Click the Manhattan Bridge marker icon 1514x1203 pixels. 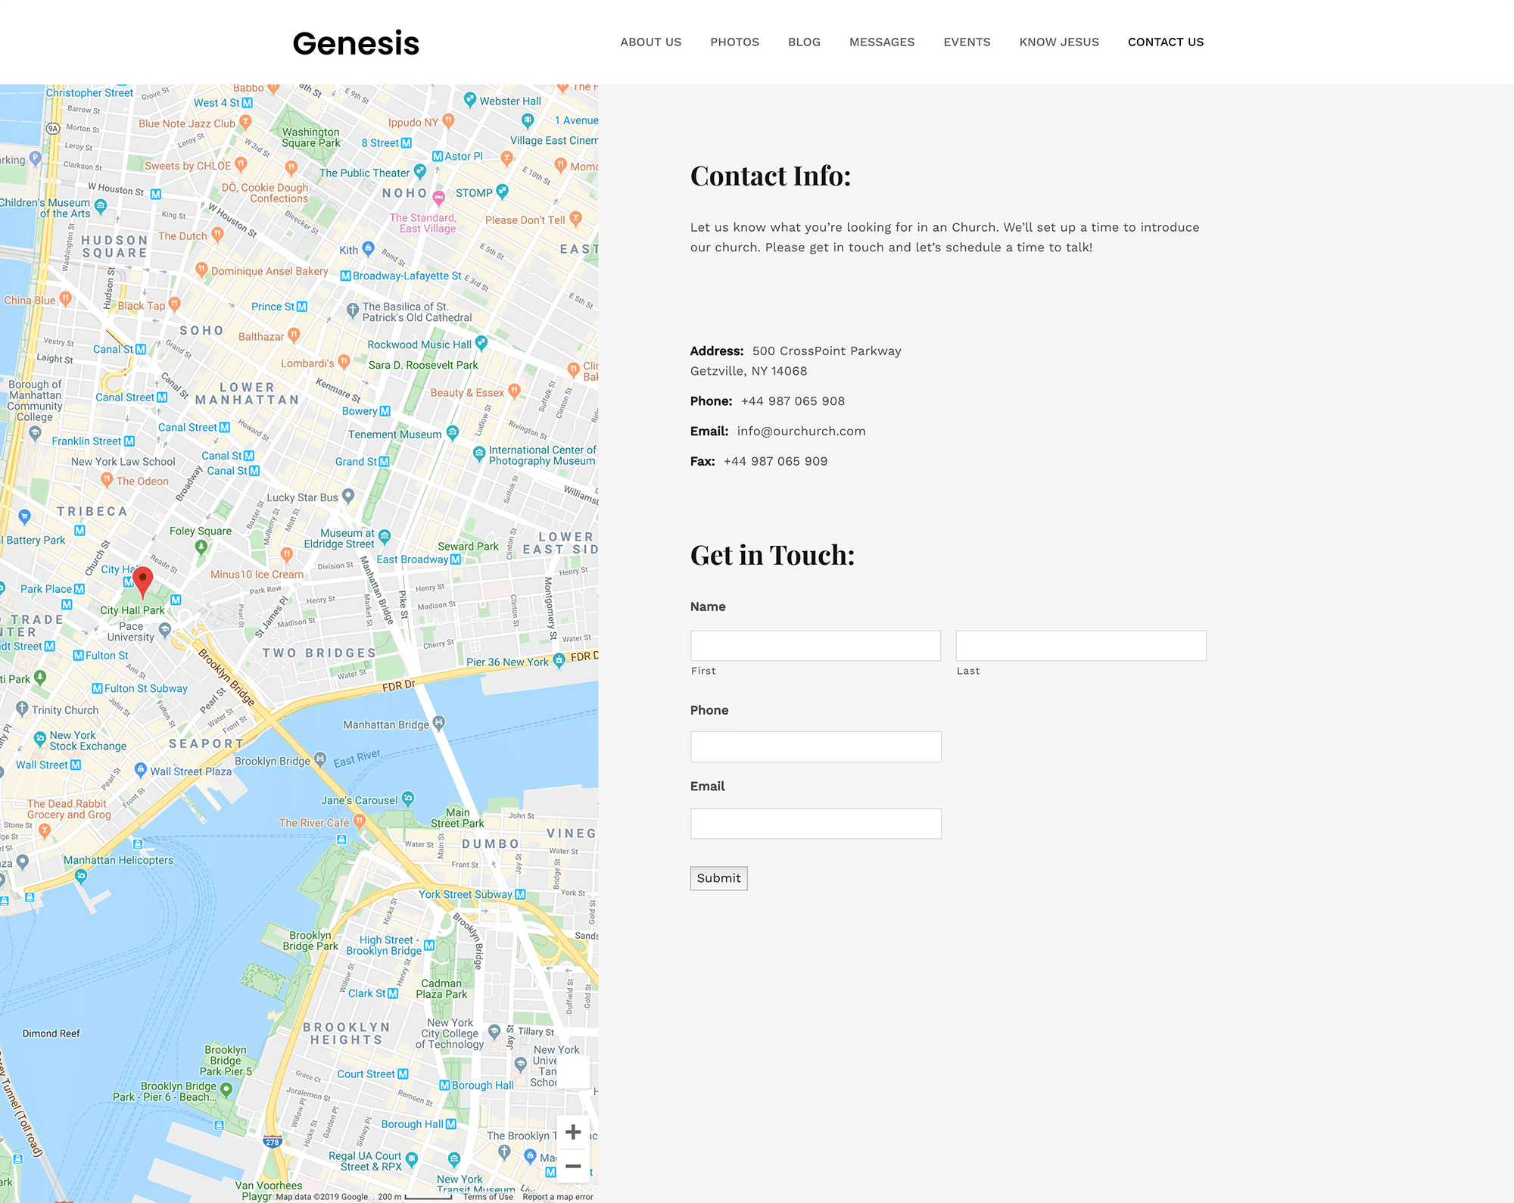(x=439, y=723)
